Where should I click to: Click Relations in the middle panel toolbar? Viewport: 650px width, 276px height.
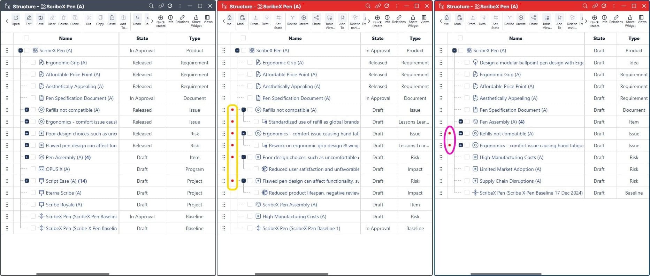tap(399, 19)
